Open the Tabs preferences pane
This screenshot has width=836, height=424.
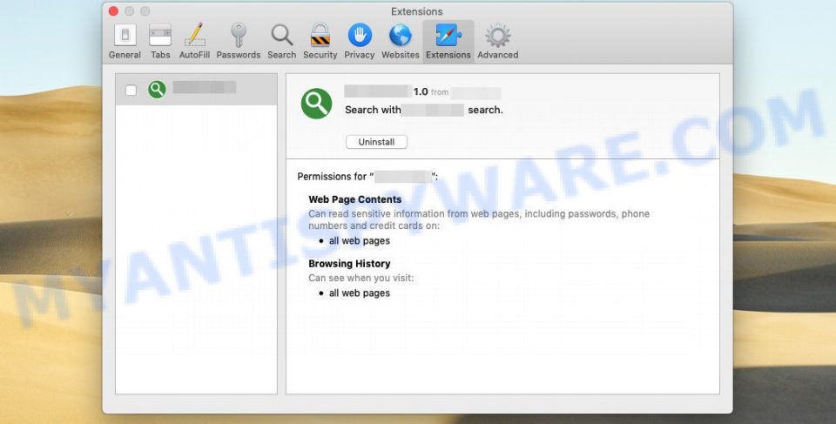tap(160, 42)
